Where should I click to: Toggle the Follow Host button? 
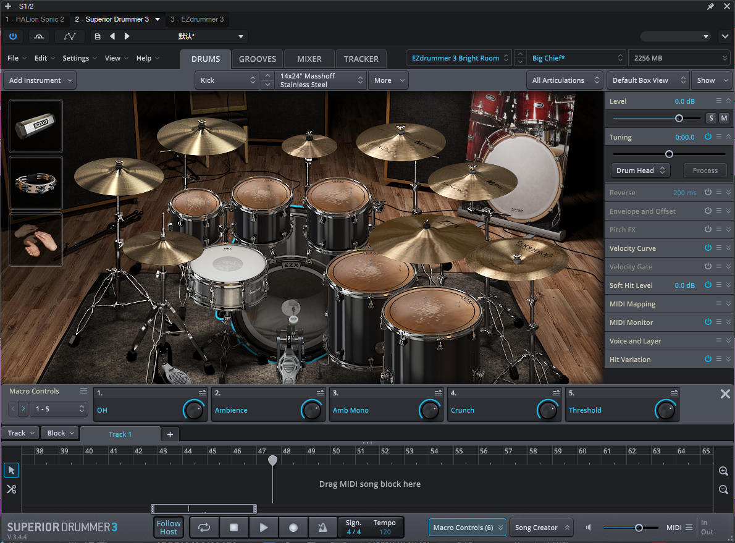168,528
